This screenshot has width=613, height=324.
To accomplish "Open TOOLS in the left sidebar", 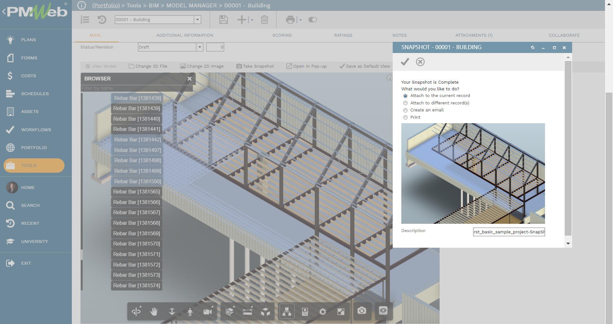I will (34, 166).
